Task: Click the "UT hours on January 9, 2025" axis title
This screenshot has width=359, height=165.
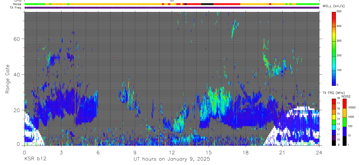Action: click(x=172, y=159)
